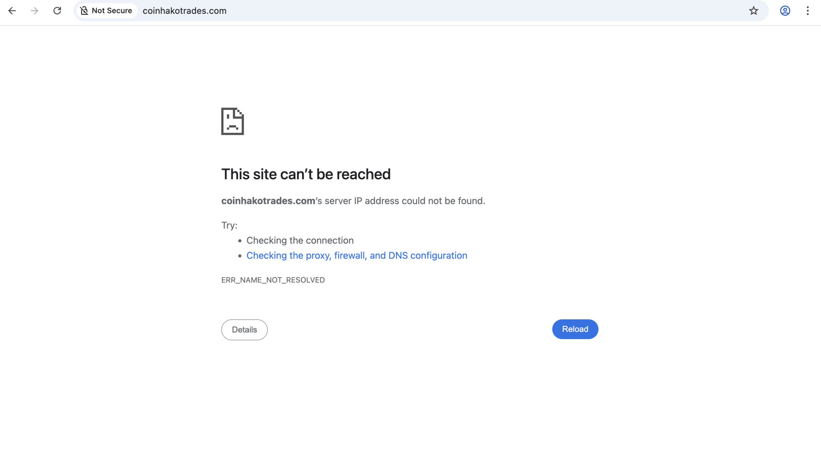The image size is (821, 449).
Task: Click the sad page error icon
Action: [233, 122]
